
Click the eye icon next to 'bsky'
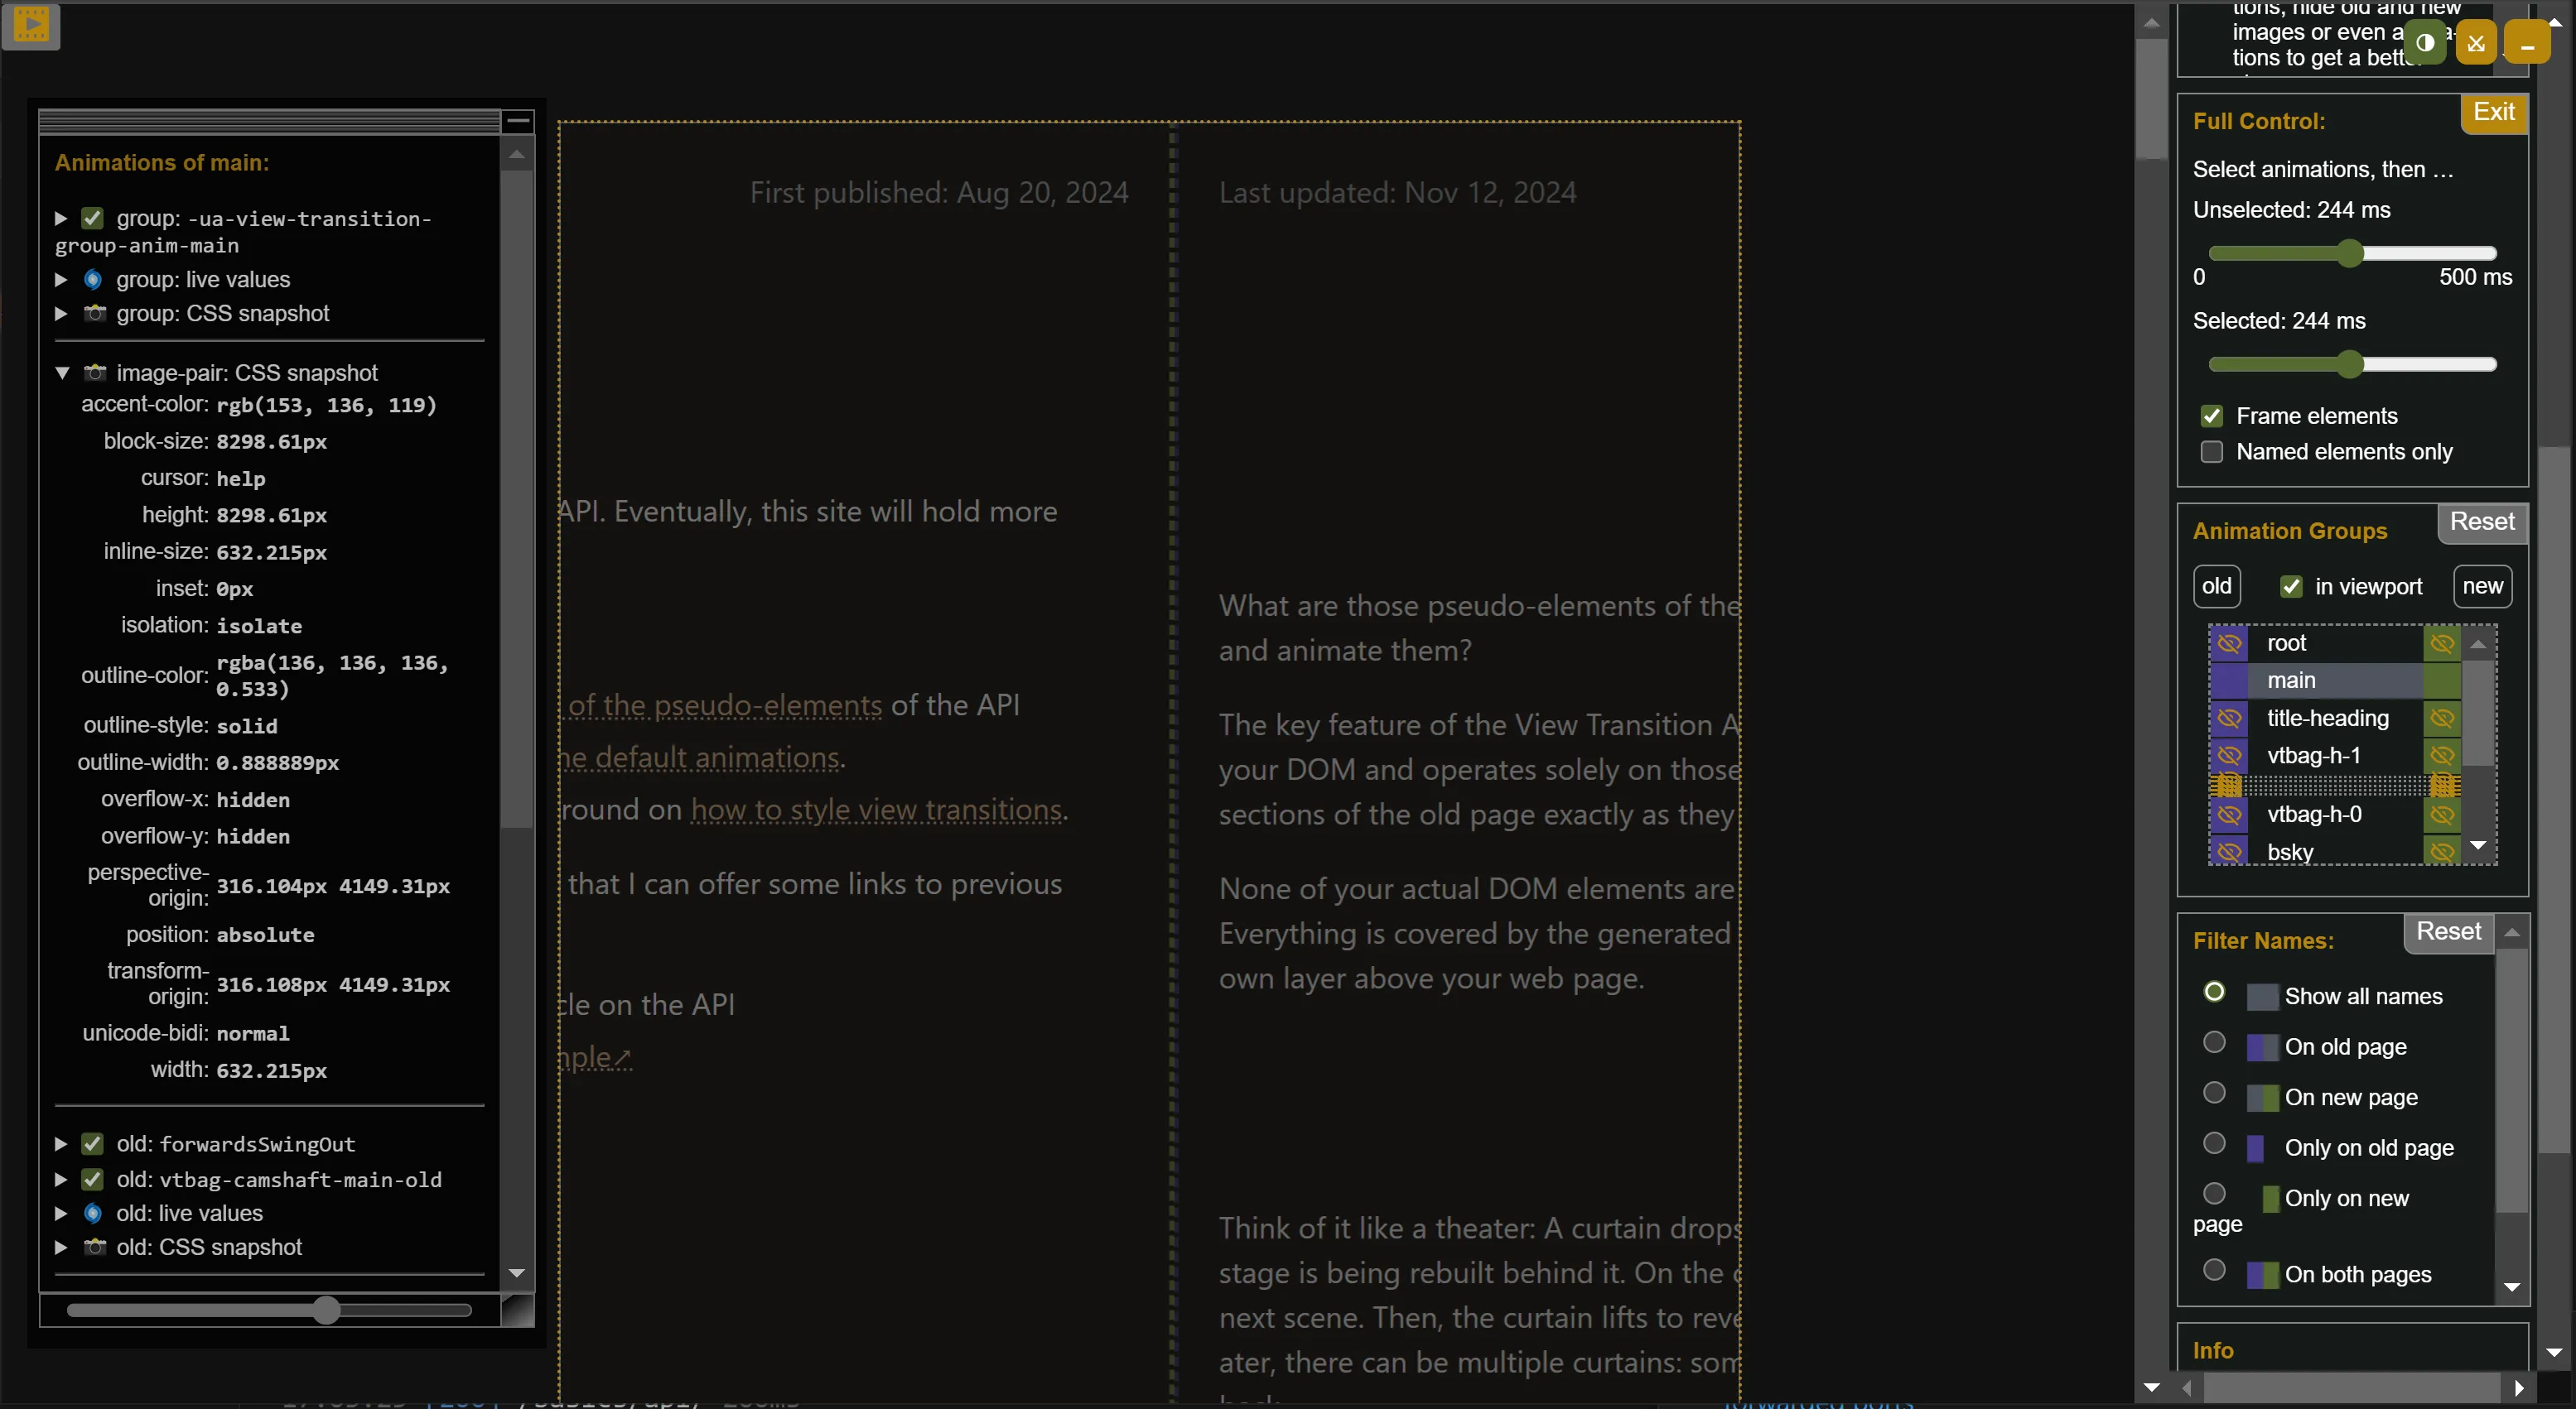(x=2229, y=850)
